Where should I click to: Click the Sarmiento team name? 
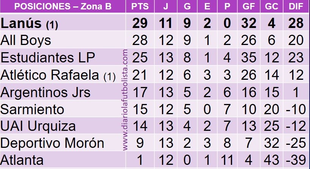(x=32, y=109)
